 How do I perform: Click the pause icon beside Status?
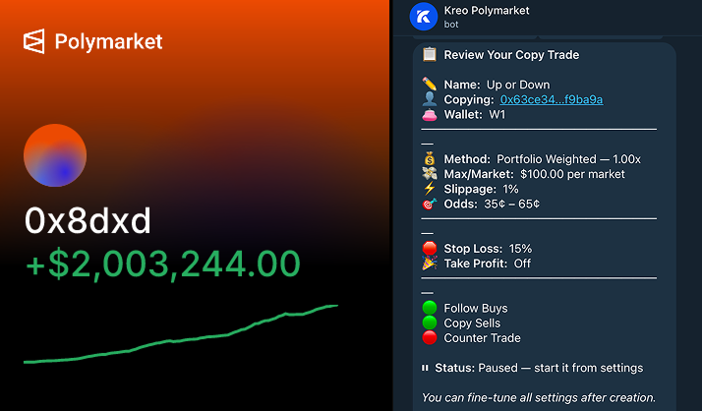[x=425, y=368]
